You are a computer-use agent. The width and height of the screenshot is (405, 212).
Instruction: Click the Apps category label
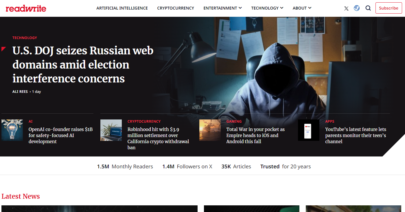(x=329, y=121)
